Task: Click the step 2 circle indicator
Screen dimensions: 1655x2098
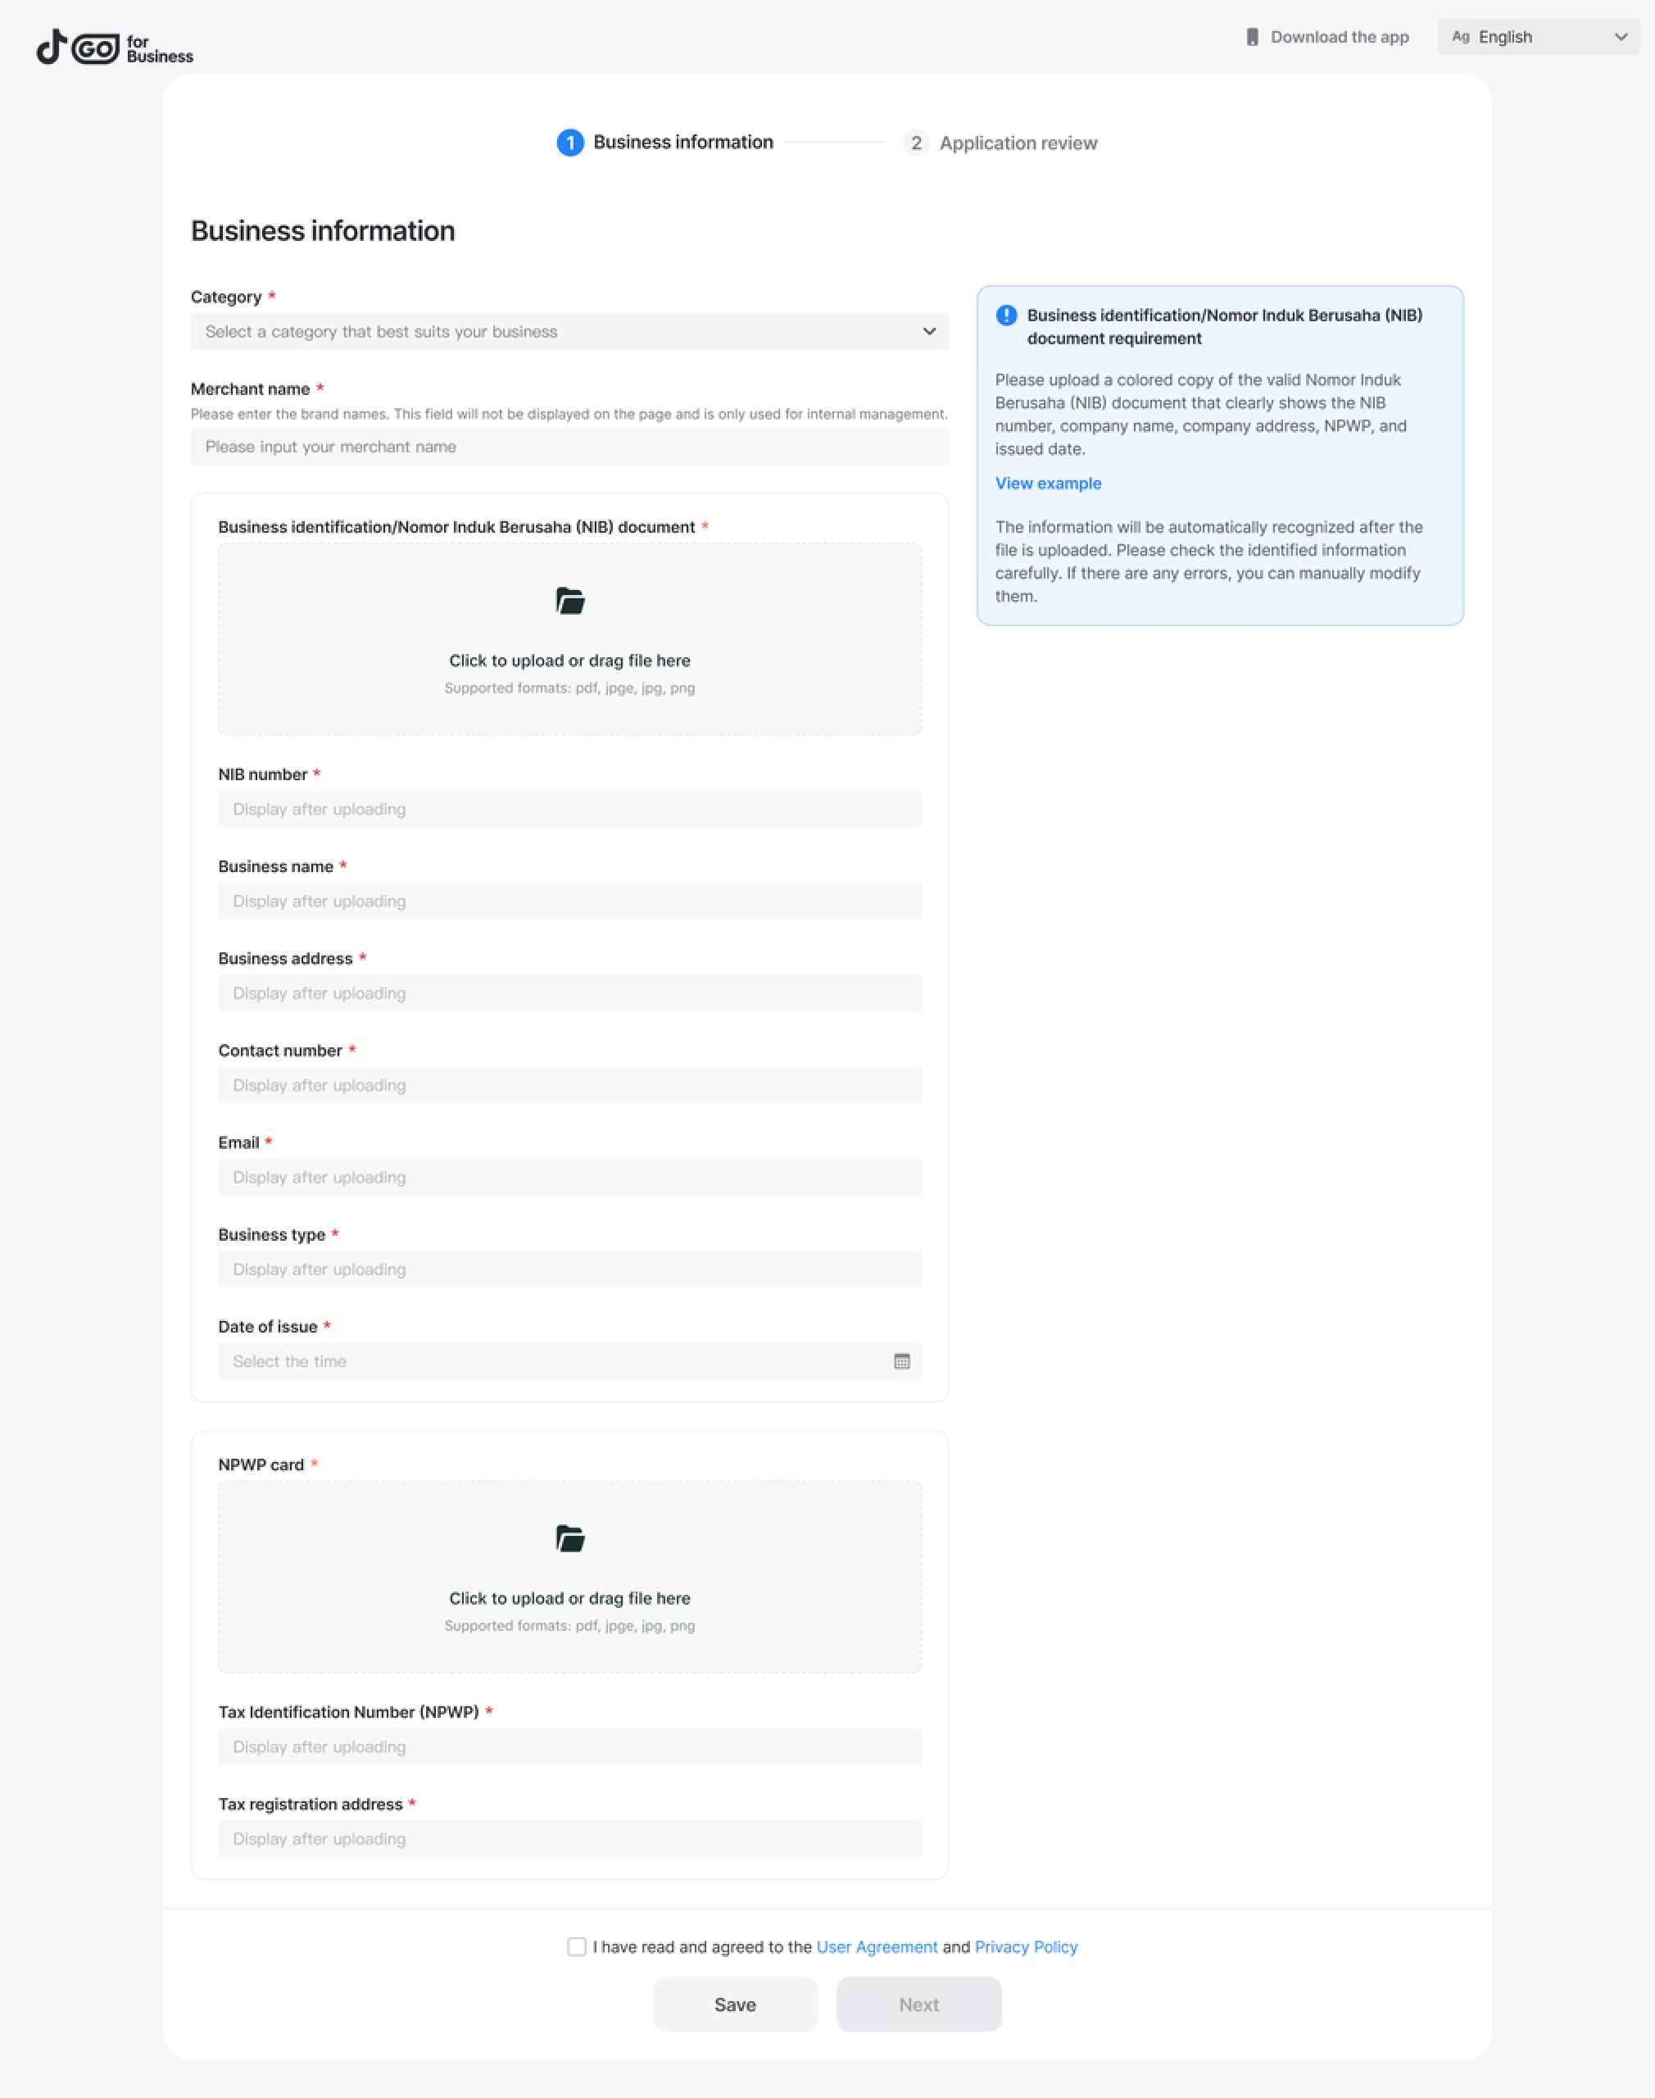Action: pyautogui.click(x=916, y=143)
